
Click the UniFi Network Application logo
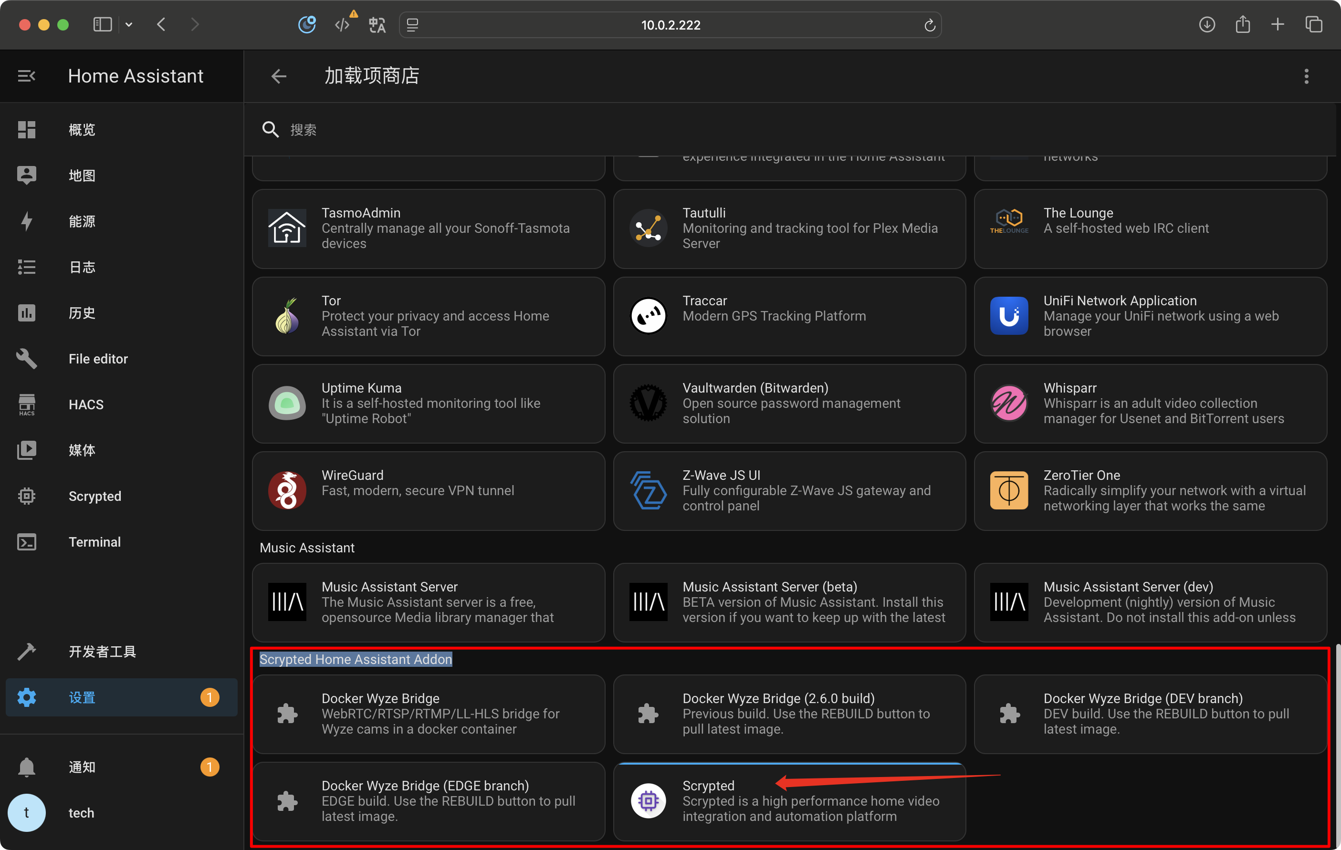click(x=1008, y=316)
